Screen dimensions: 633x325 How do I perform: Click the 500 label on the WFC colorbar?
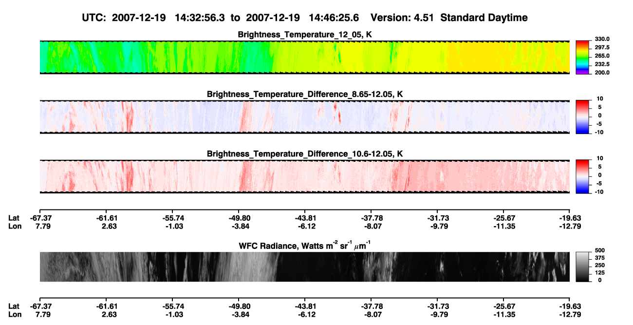pos(600,249)
